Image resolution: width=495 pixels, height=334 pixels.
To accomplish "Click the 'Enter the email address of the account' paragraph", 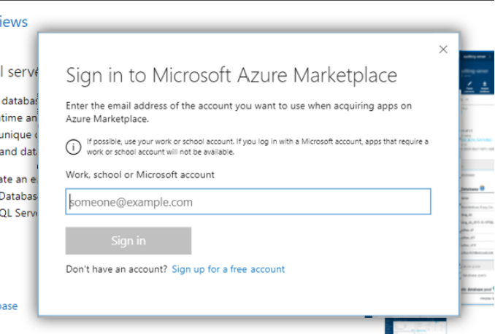I will coord(239,112).
